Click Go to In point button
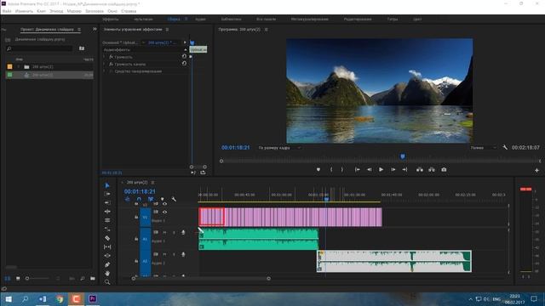This screenshot has height=306, width=545. pyautogui.click(x=357, y=170)
